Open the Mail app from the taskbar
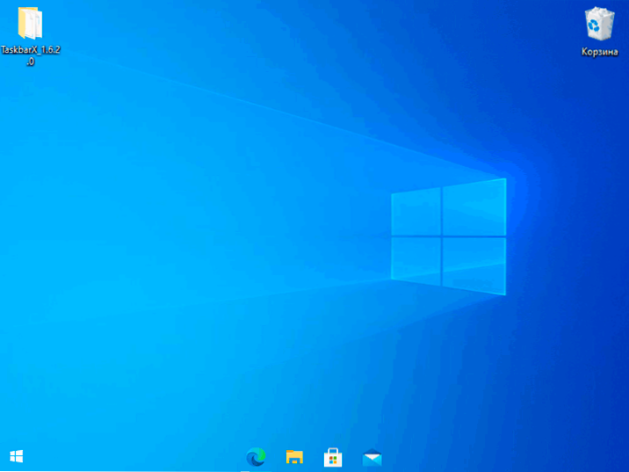629x472 pixels. pyautogui.click(x=372, y=457)
